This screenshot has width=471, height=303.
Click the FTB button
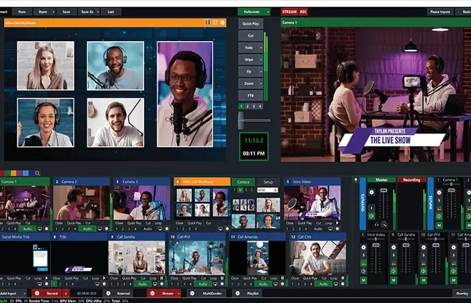[x=250, y=96]
